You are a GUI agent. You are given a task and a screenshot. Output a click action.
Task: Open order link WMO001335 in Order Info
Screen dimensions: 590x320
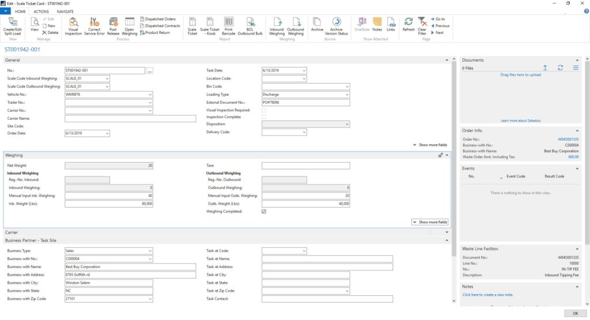(x=568, y=140)
